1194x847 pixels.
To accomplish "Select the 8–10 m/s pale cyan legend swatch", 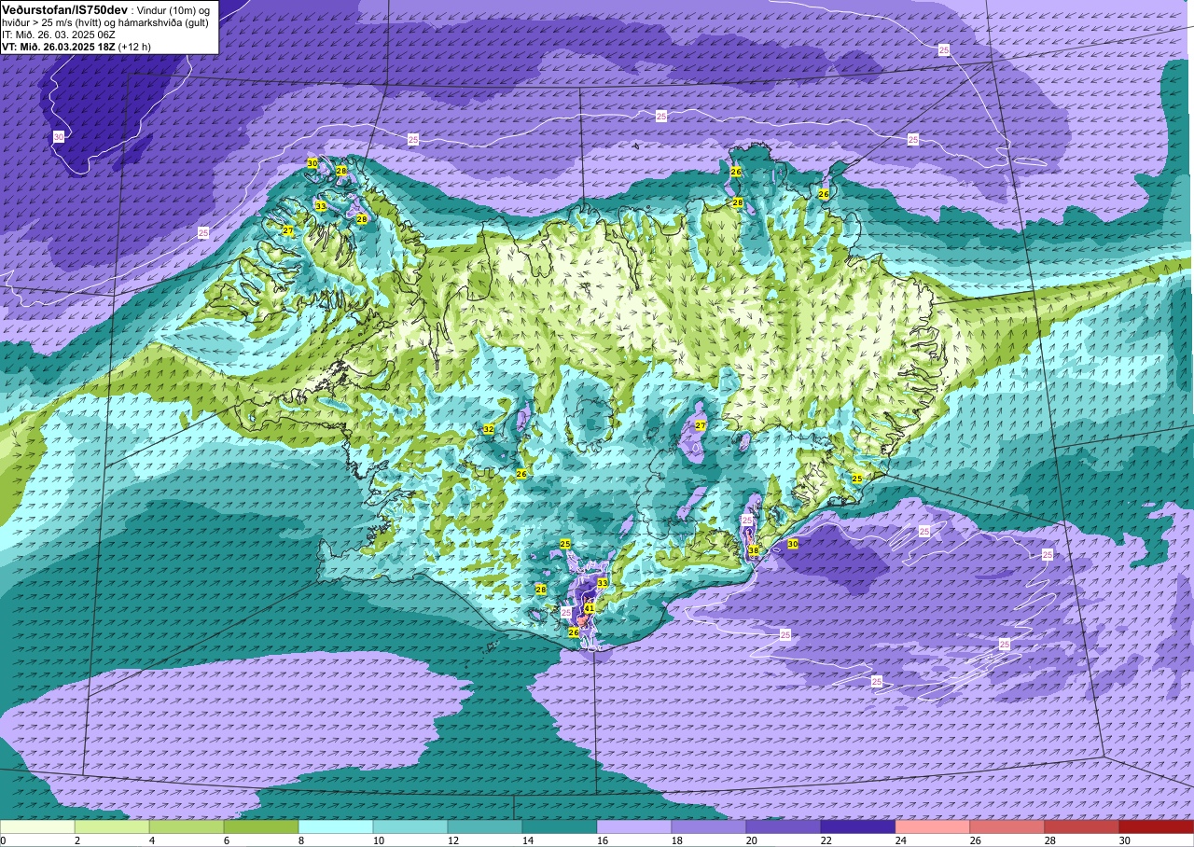I will coord(336,826).
